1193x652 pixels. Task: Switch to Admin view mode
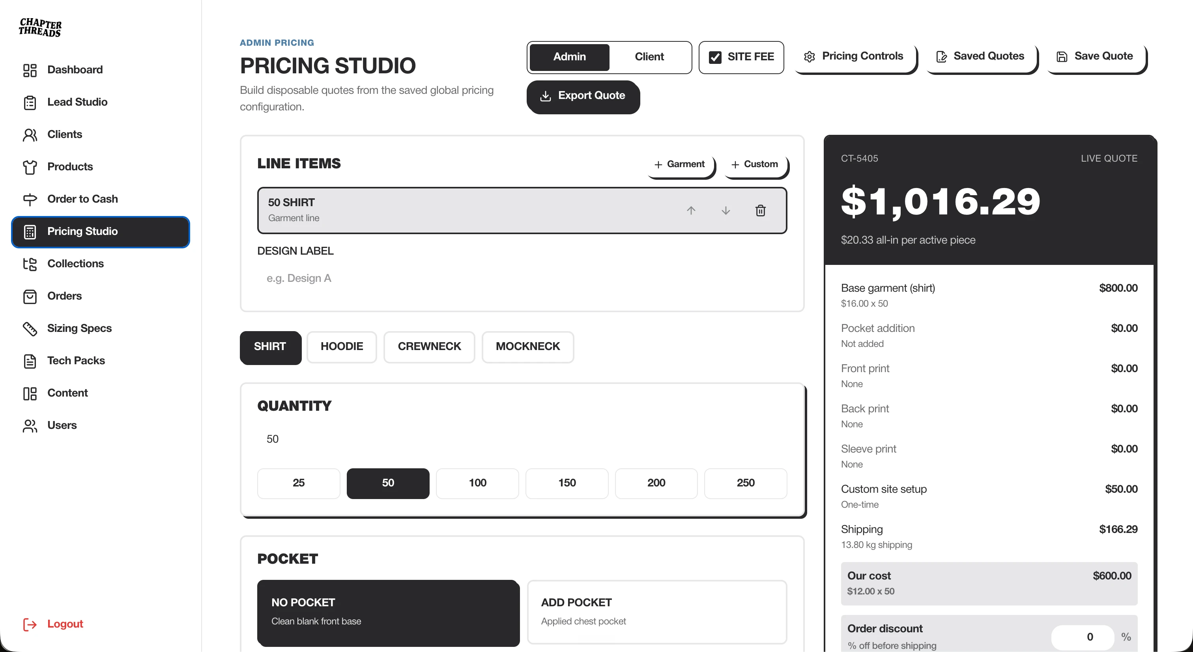(x=569, y=57)
